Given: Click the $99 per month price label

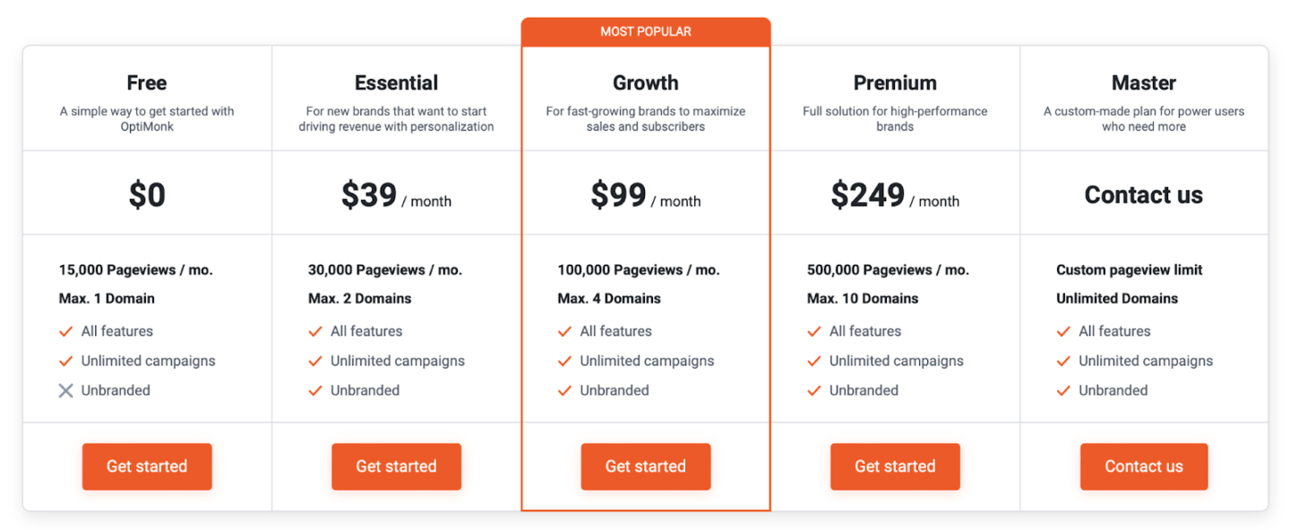Looking at the screenshot, I should (x=645, y=192).
